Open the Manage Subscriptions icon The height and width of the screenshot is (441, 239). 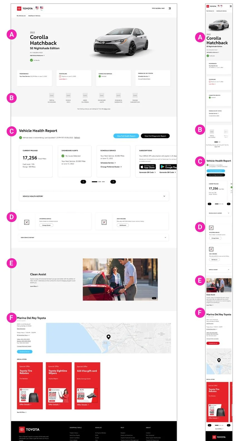click(x=135, y=95)
